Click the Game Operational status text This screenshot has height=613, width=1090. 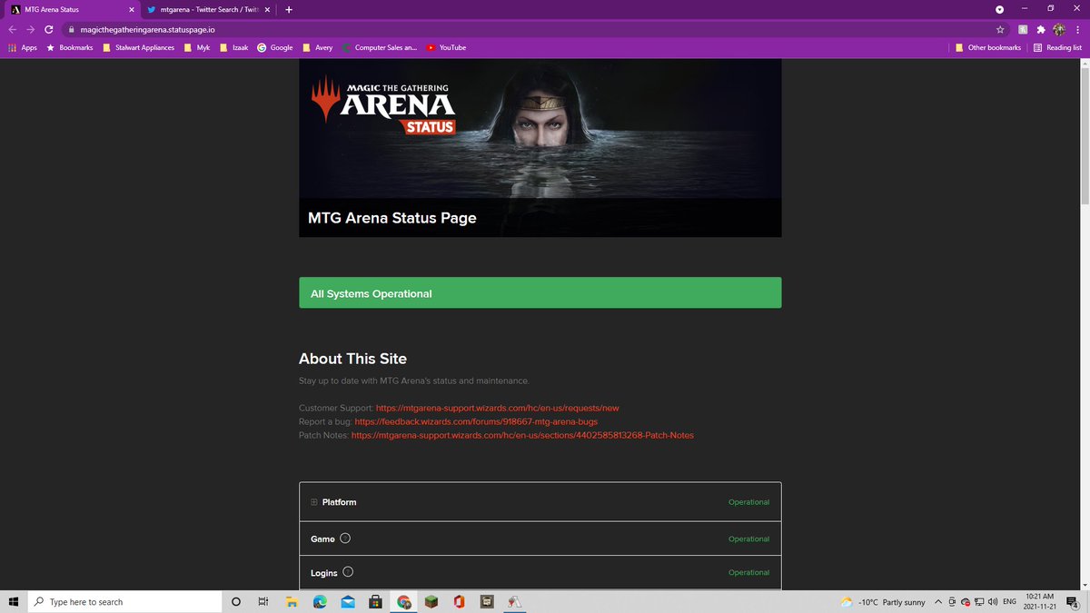tap(748, 539)
